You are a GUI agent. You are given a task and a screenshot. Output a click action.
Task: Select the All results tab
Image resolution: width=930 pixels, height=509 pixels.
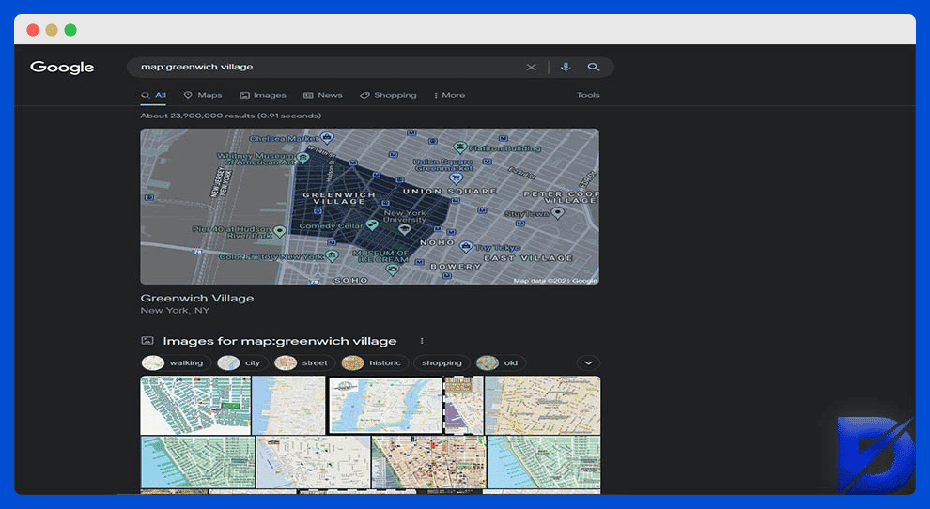(x=153, y=95)
